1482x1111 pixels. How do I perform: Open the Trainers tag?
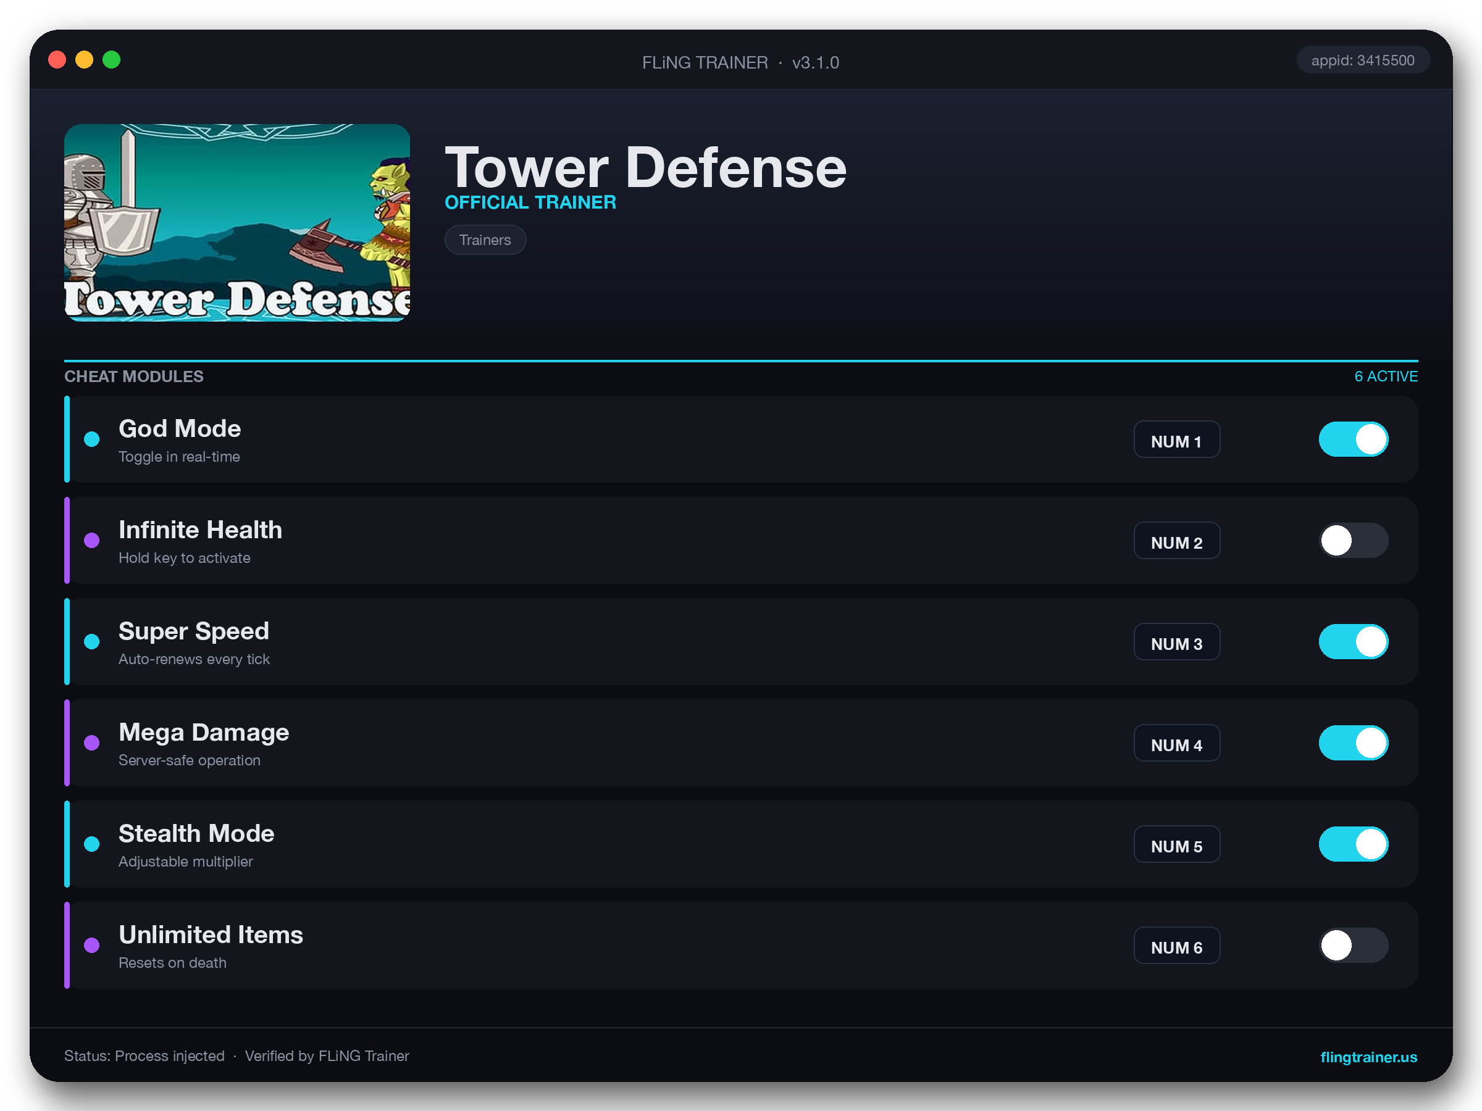(485, 239)
